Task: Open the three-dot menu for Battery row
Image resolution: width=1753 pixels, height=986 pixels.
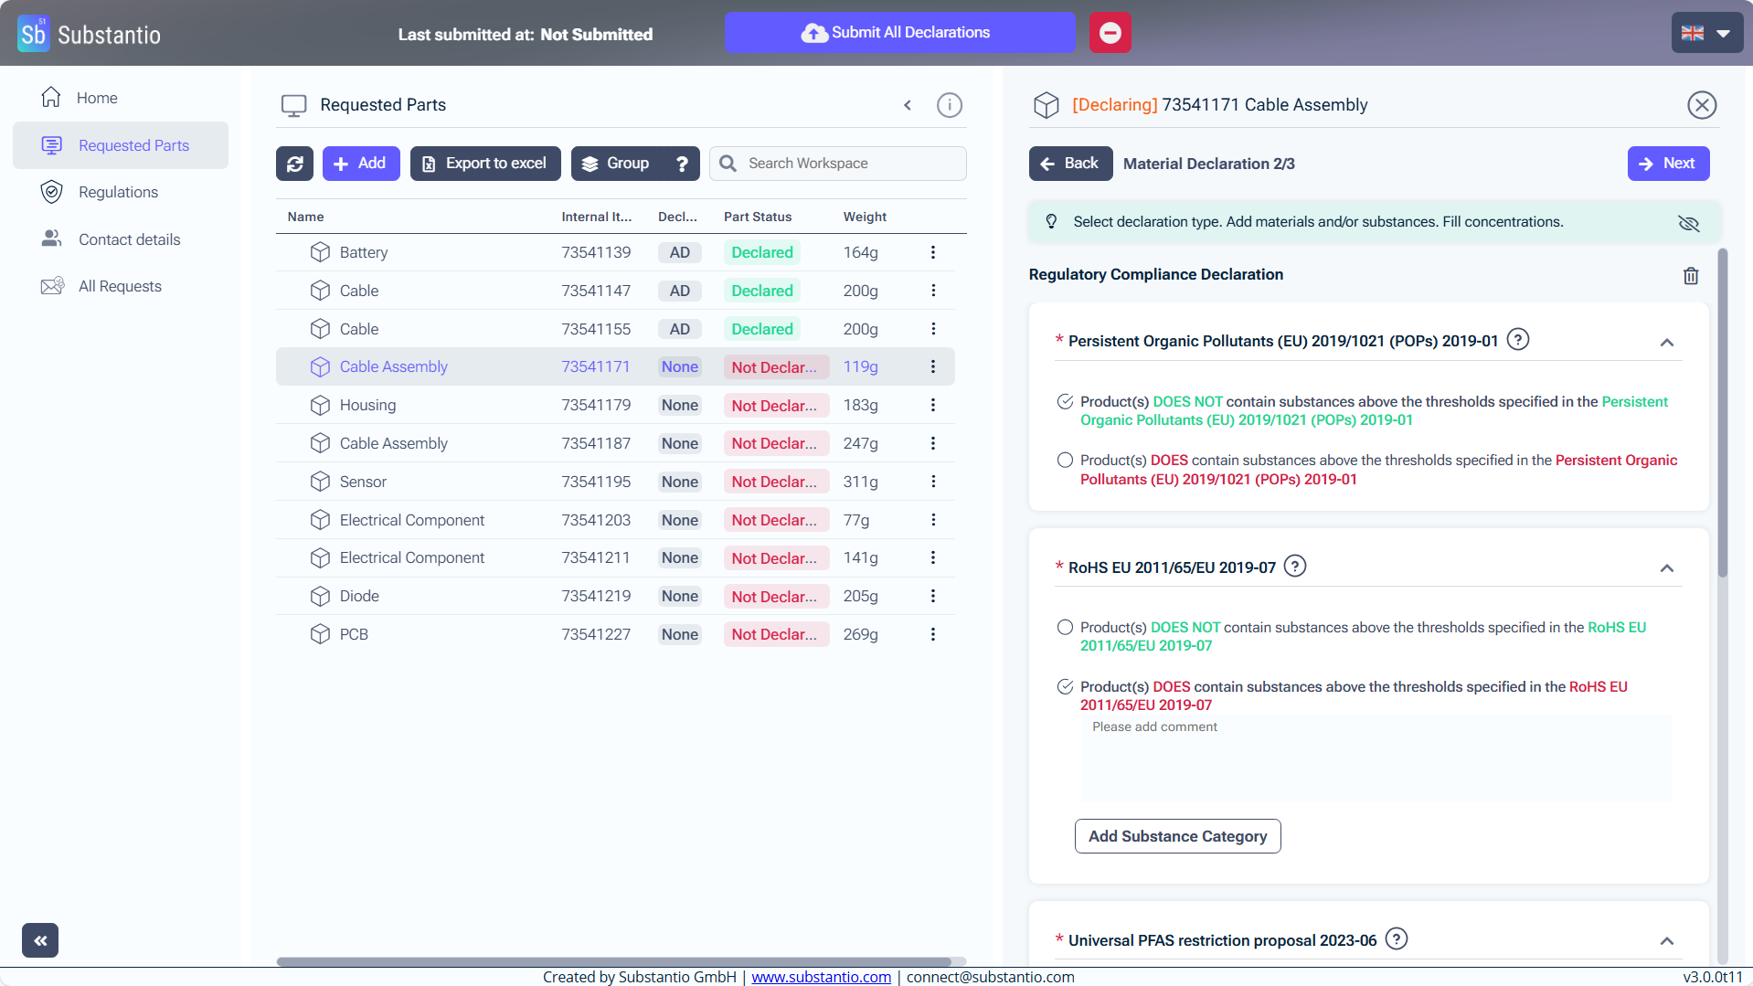Action: coord(932,252)
